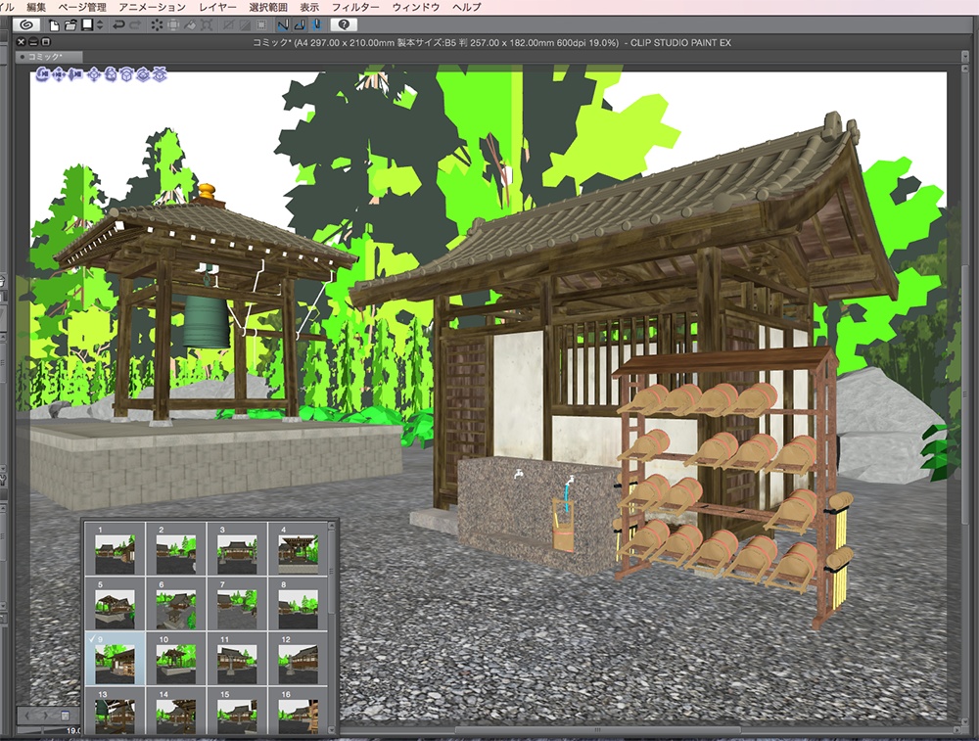Click the next page arrow button
The image size is (979, 741).
click(46, 716)
